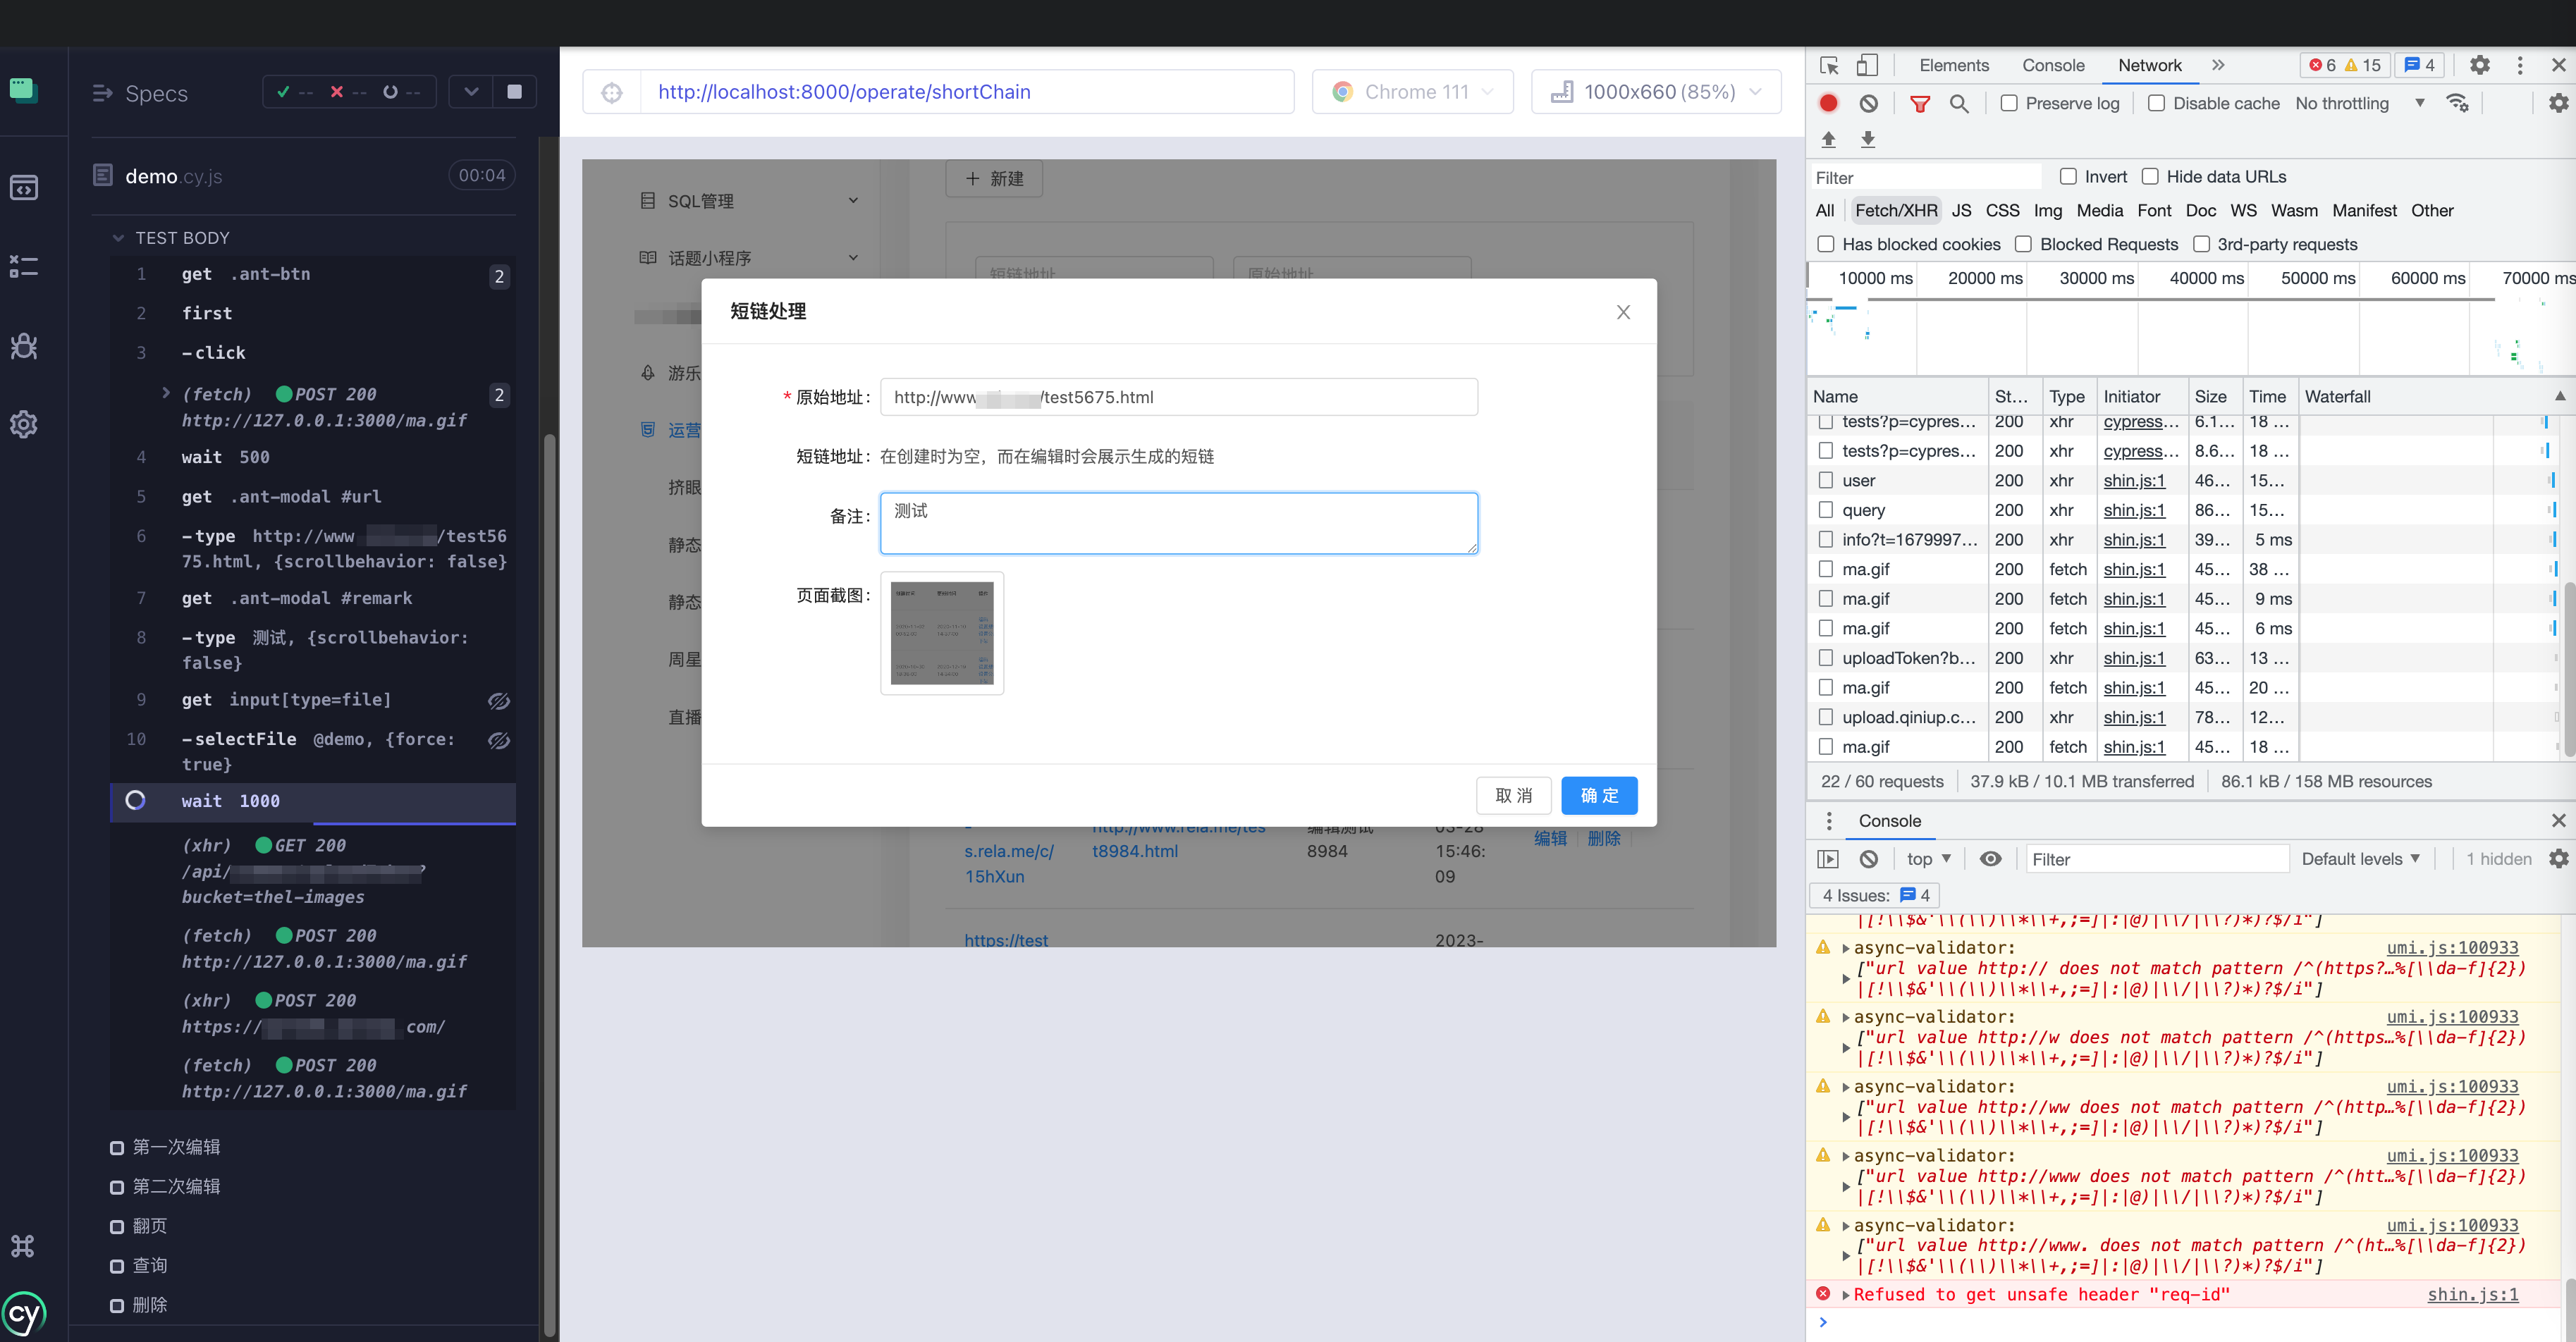
Task: Tick the Invert filter checkbox
Action: point(2068,177)
